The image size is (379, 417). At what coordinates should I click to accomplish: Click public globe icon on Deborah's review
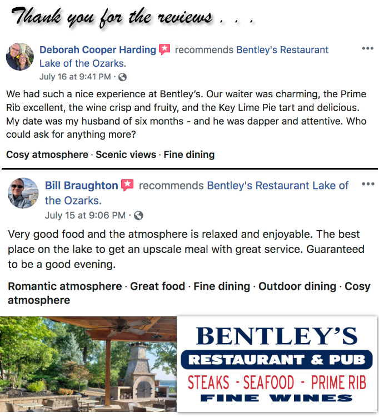point(122,77)
